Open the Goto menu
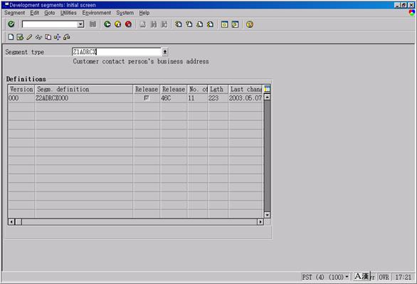The width and height of the screenshot is (417, 284). click(x=50, y=13)
